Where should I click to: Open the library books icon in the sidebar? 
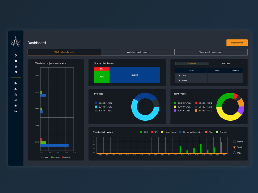pyautogui.click(x=16, y=83)
